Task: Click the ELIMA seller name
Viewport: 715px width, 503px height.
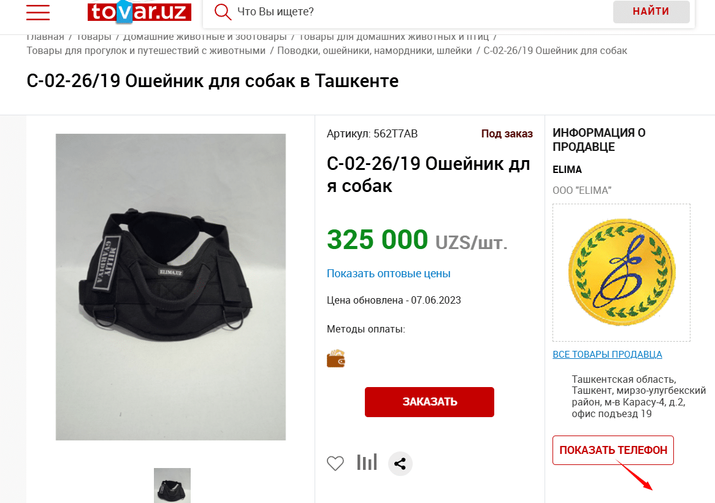Action: coord(567,170)
